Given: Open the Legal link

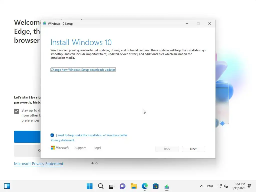Looking at the screenshot, I should [97, 148].
